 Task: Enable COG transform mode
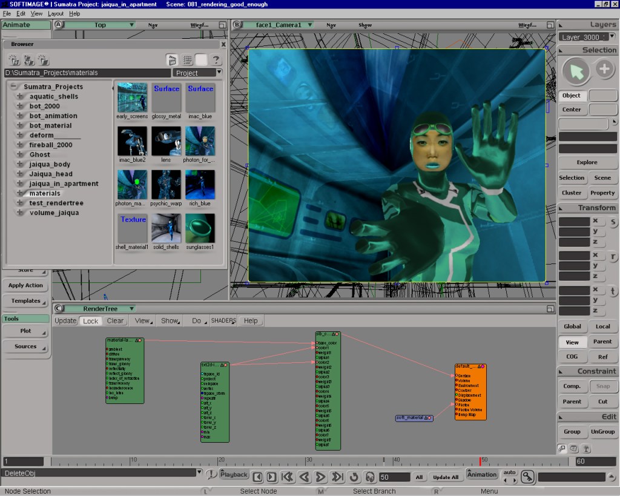click(x=572, y=357)
